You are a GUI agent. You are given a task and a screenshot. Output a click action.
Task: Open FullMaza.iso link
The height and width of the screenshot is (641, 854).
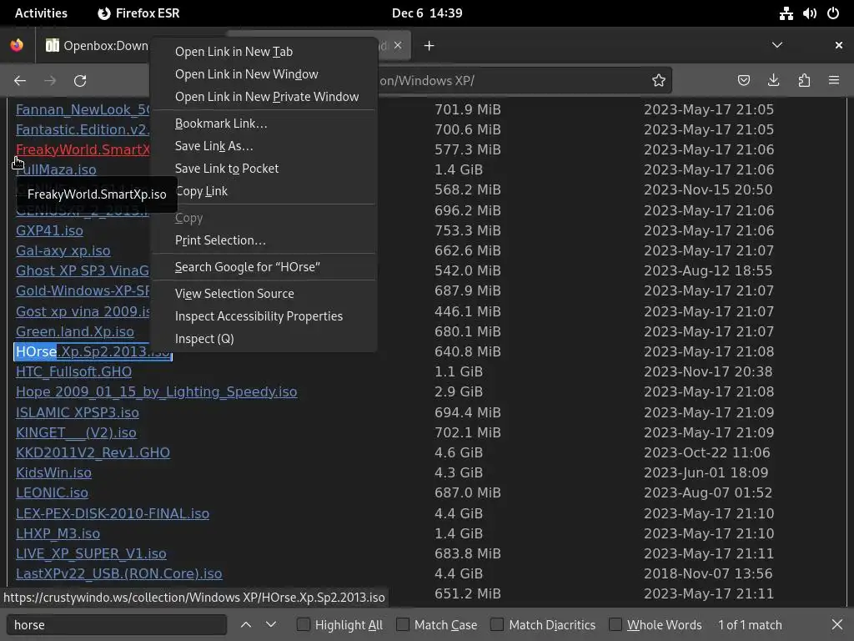[x=56, y=170]
